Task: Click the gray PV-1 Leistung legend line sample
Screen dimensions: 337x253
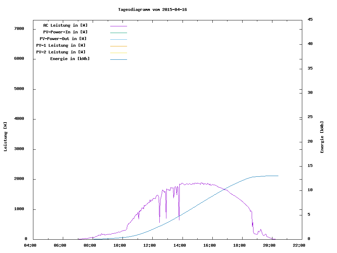Action: 118,46
